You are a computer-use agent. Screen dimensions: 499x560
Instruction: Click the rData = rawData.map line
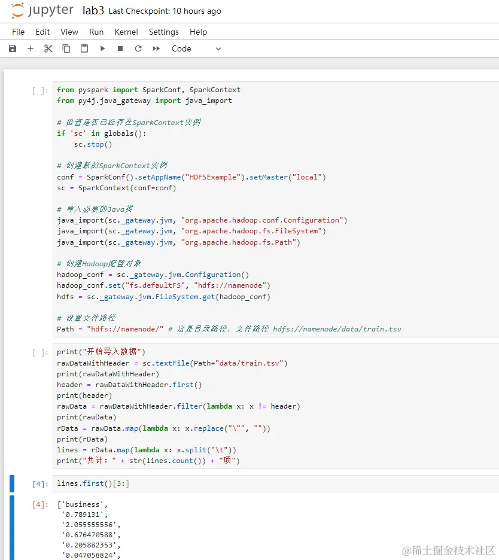163,428
